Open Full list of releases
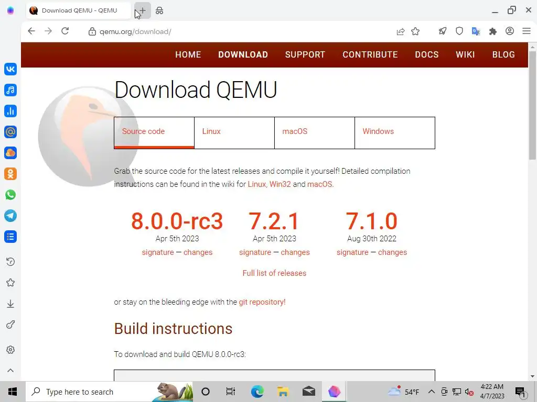The image size is (537, 402). 274,273
